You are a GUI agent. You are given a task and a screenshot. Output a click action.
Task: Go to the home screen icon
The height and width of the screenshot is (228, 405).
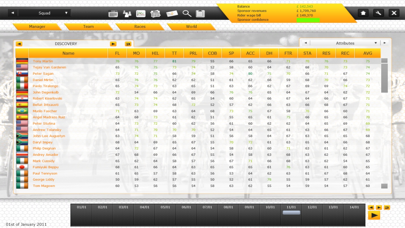coord(363,13)
